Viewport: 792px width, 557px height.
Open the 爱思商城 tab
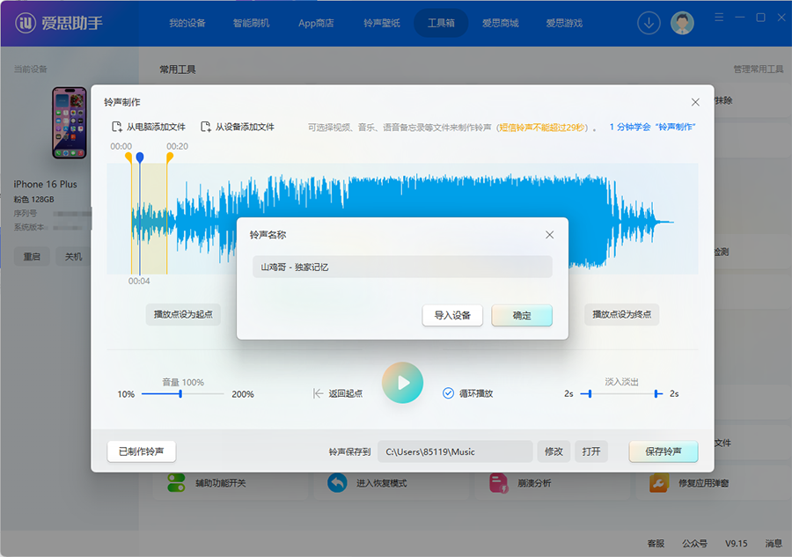coord(500,23)
